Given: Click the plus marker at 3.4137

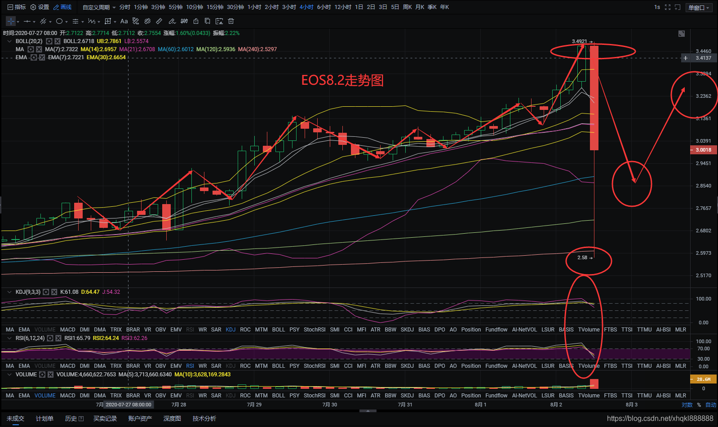Looking at the screenshot, I should pyautogui.click(x=686, y=58).
